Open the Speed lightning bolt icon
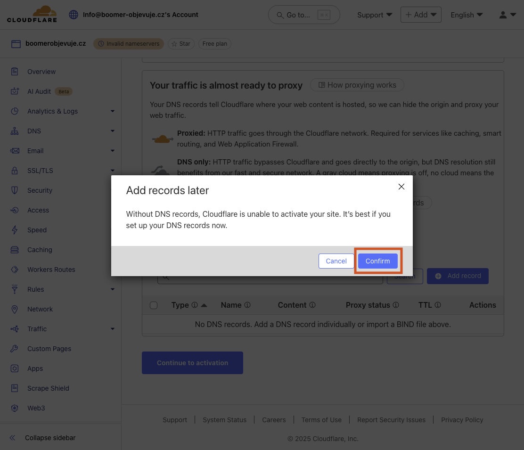This screenshot has width=524, height=450. 15,230
